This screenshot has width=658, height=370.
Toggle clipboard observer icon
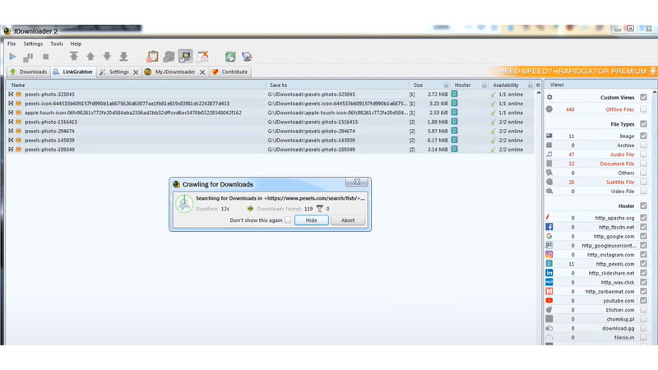[152, 56]
